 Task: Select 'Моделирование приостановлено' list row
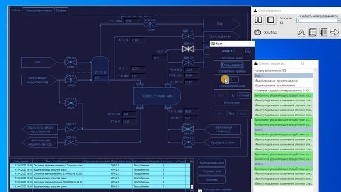pyautogui.click(x=283, y=81)
